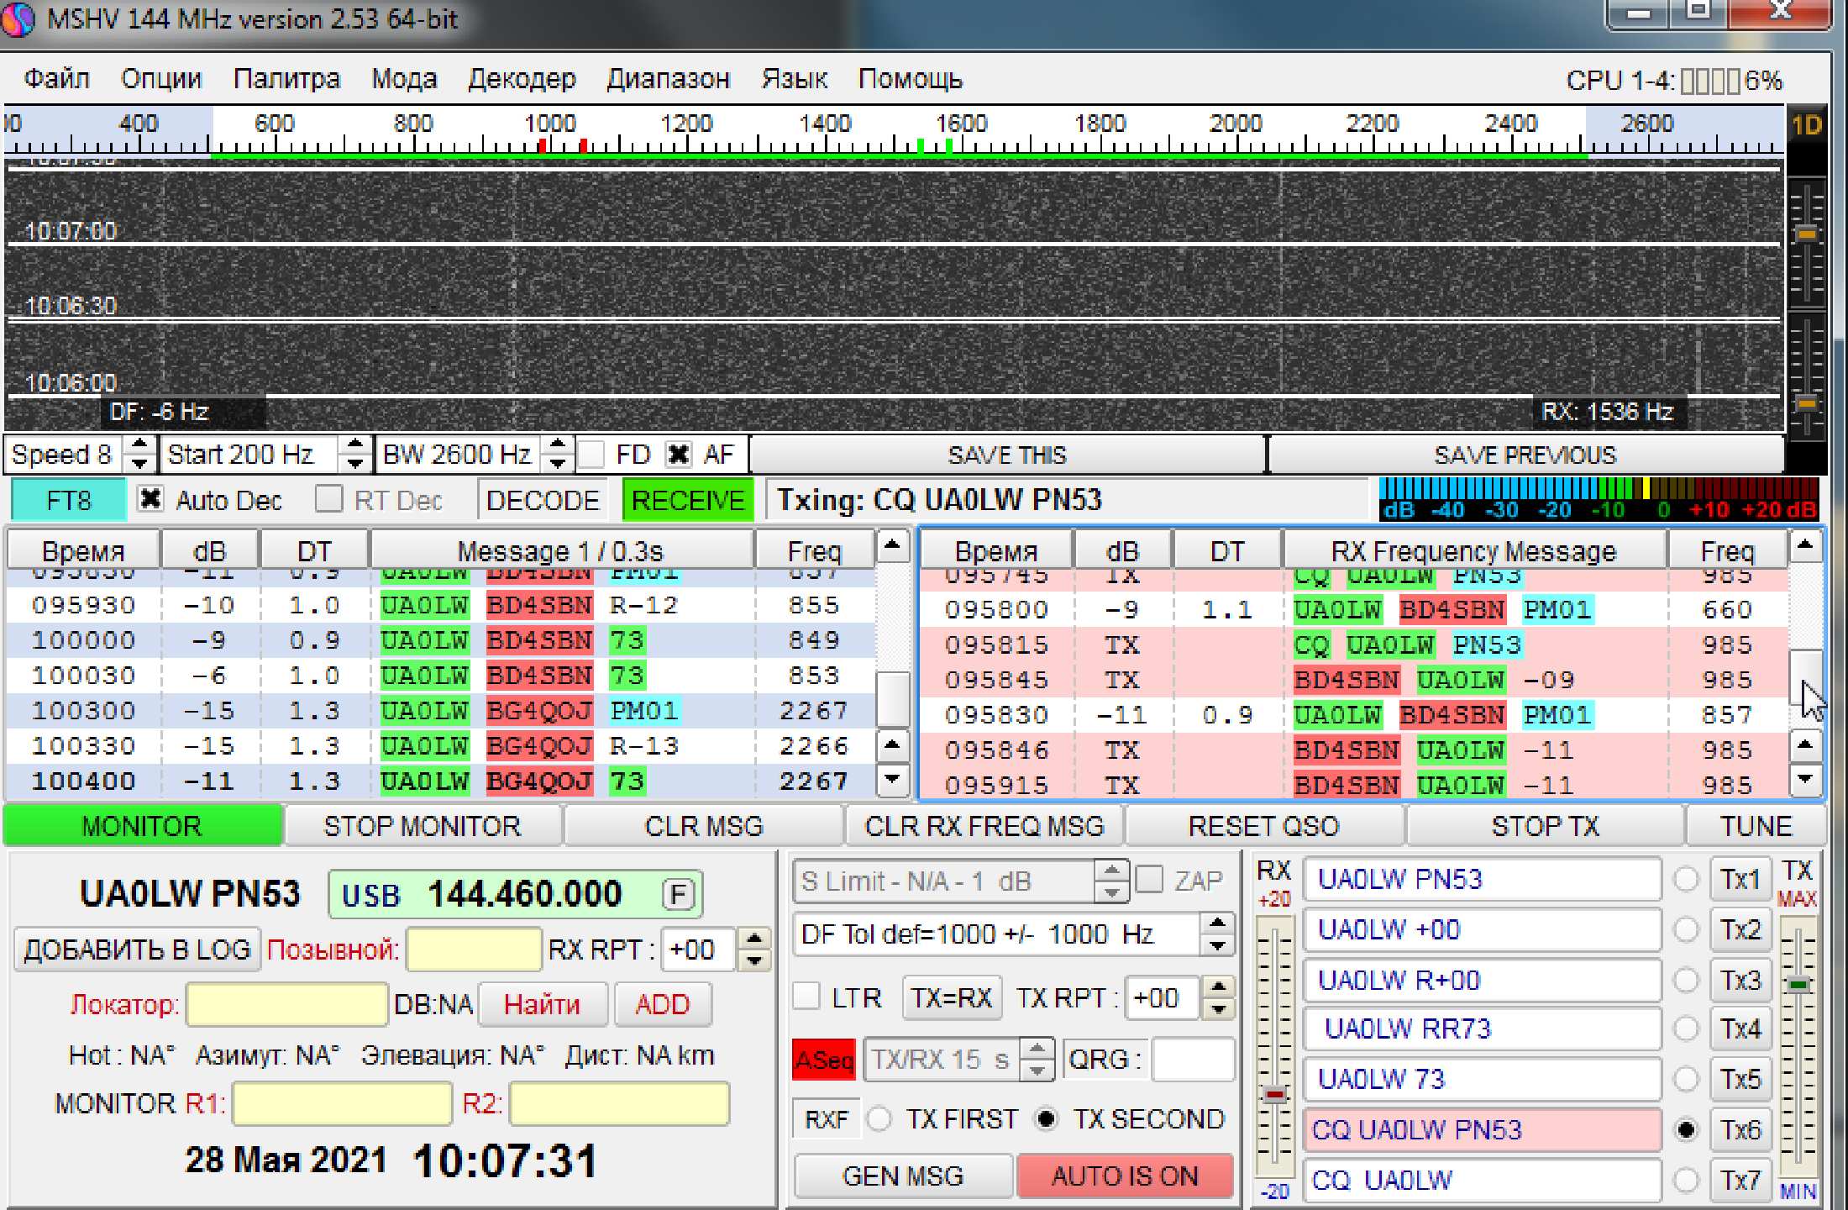Enable the LTR checkbox
1848x1210 pixels.
(806, 997)
